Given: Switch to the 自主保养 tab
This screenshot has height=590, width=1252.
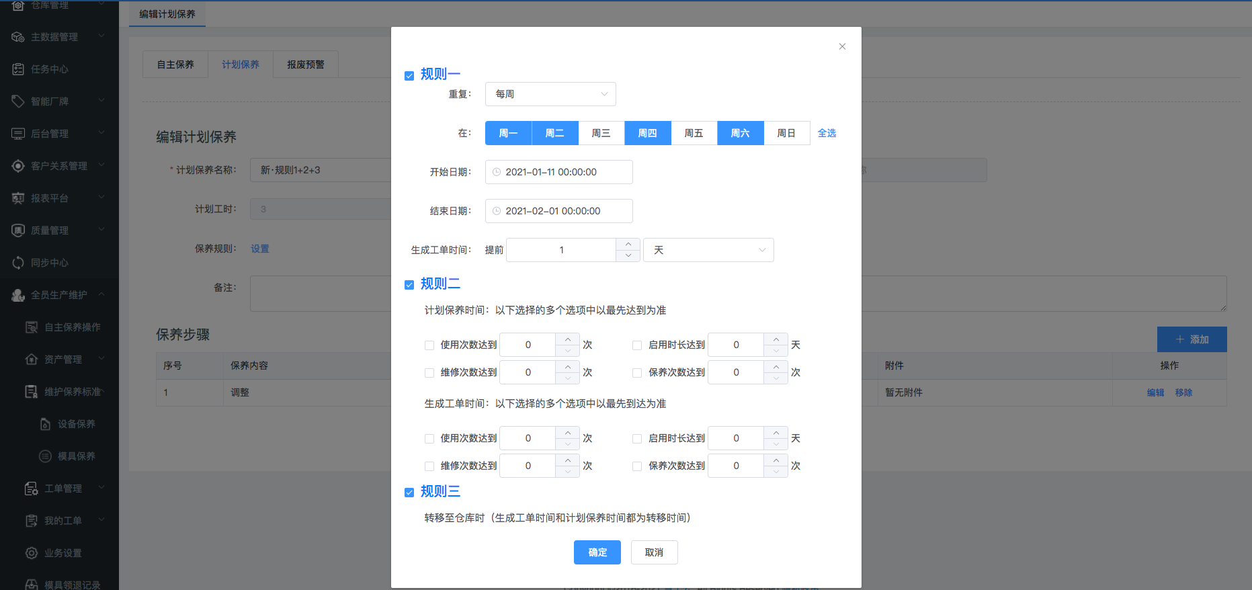Looking at the screenshot, I should tap(175, 65).
